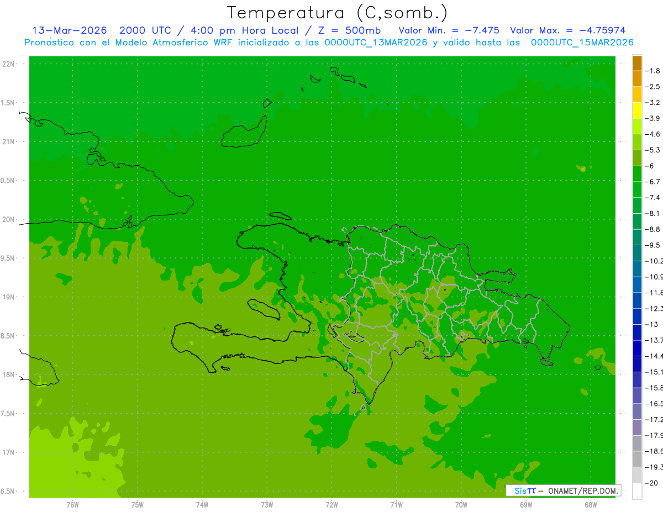Click colorbar label '-6.7'

point(654,182)
